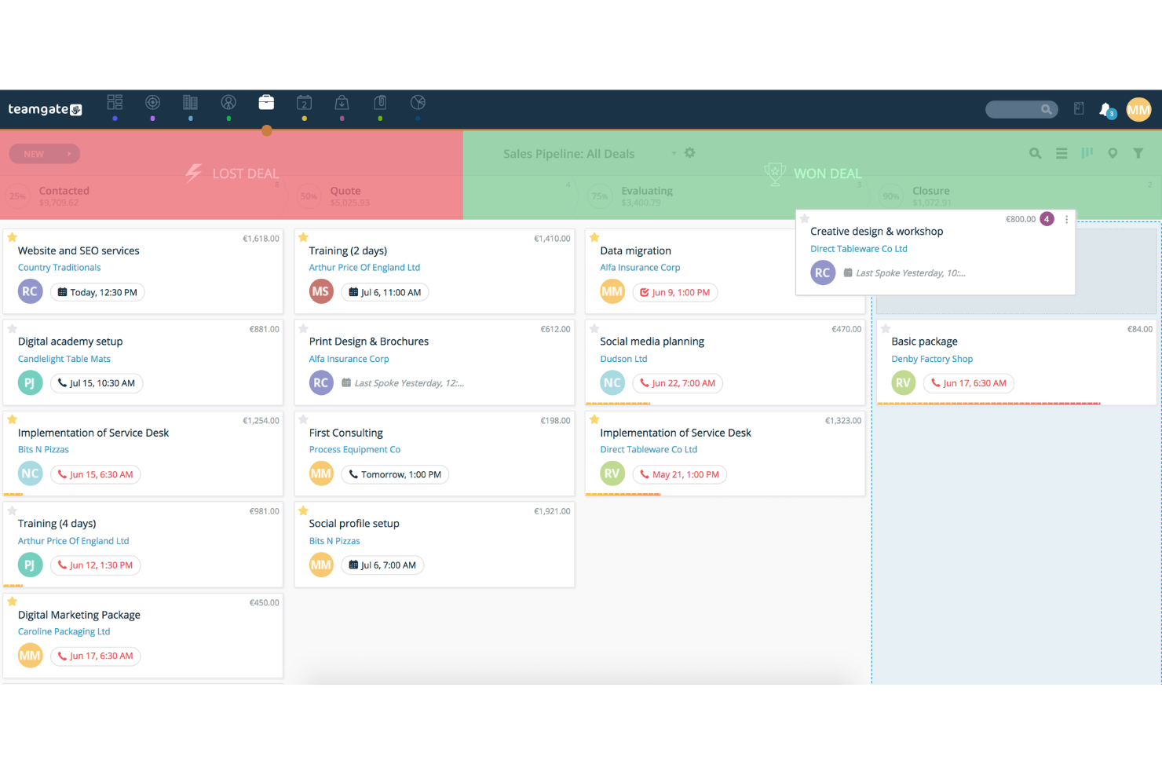This screenshot has height=775, width=1162.
Task: Unstar the Data migration deal
Action: pos(594,237)
